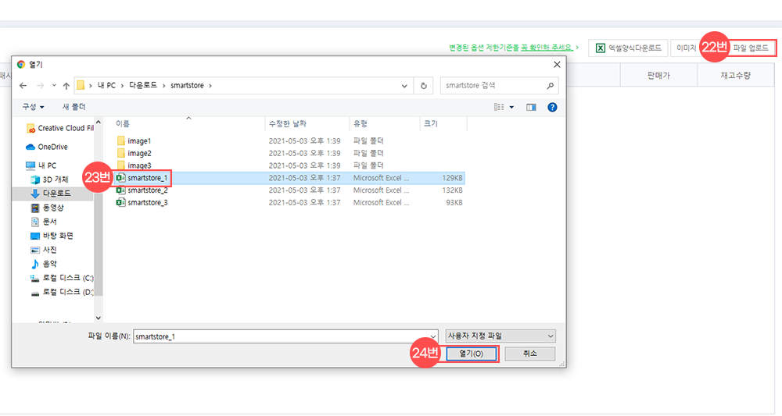Select 바탕 화면 in the navigation pane
Screen dimensions: 782x416
pyautogui.click(x=58, y=236)
